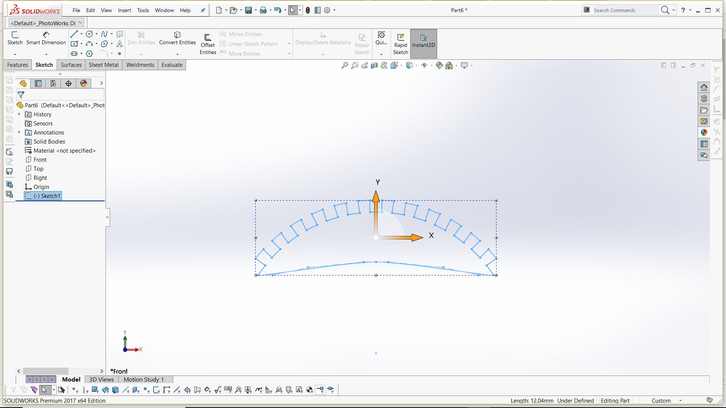Select Sketch1 in the feature tree
726x408 pixels.
click(47, 196)
